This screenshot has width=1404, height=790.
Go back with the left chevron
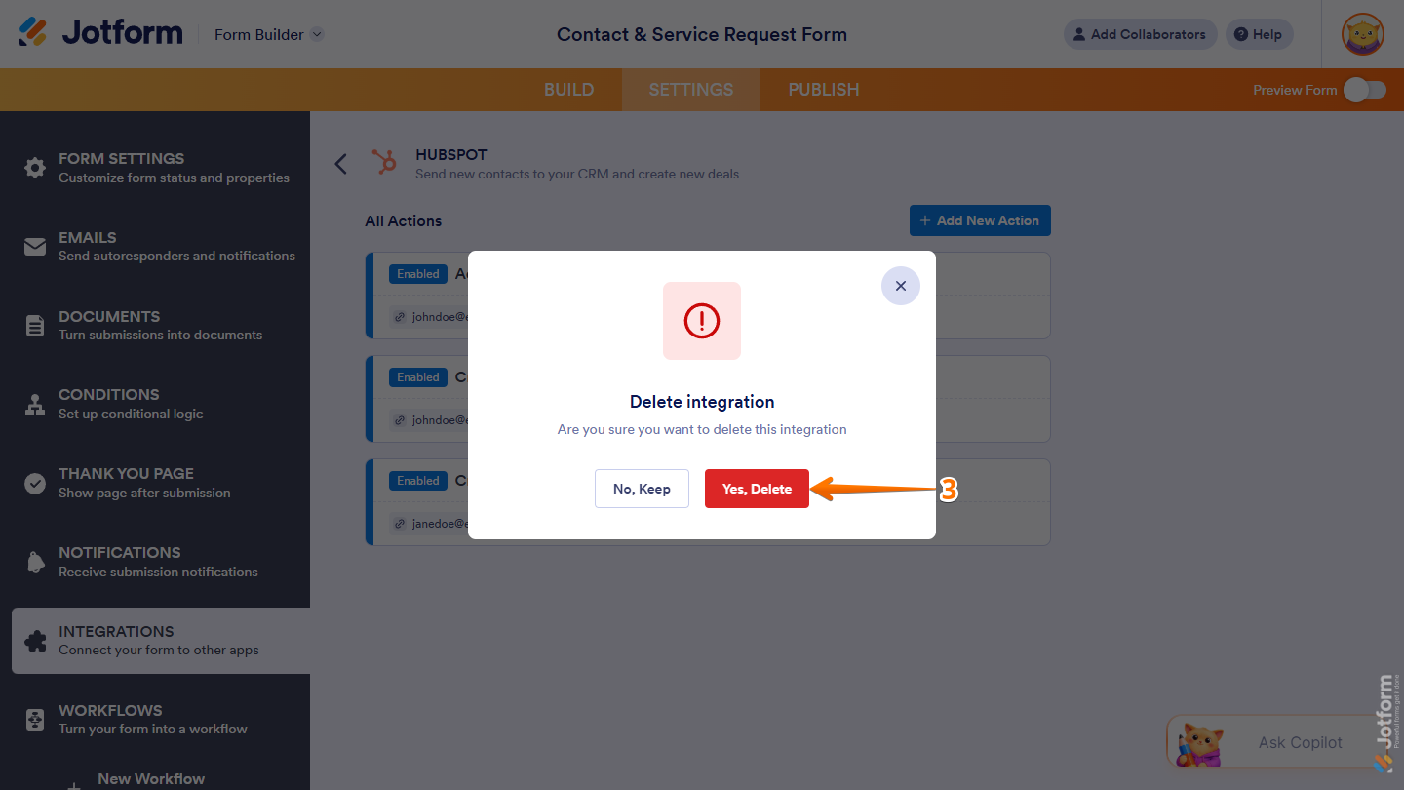pyautogui.click(x=340, y=164)
